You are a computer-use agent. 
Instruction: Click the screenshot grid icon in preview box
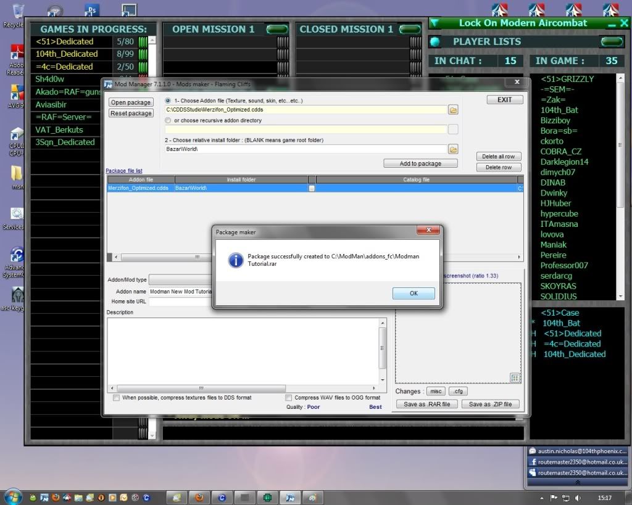[515, 377]
